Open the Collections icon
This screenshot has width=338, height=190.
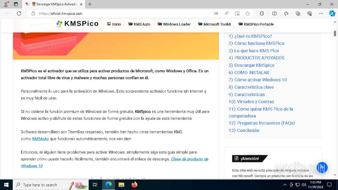(x=298, y=13)
